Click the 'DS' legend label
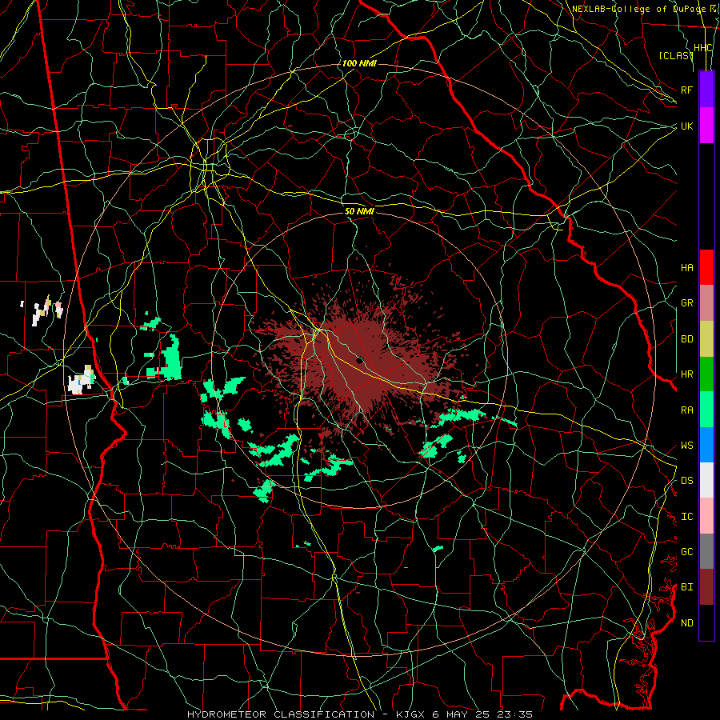The height and width of the screenshot is (720, 720). tap(687, 481)
